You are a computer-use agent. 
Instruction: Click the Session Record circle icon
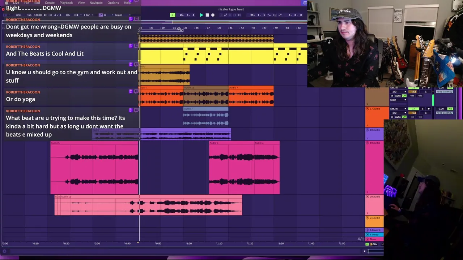click(x=239, y=15)
